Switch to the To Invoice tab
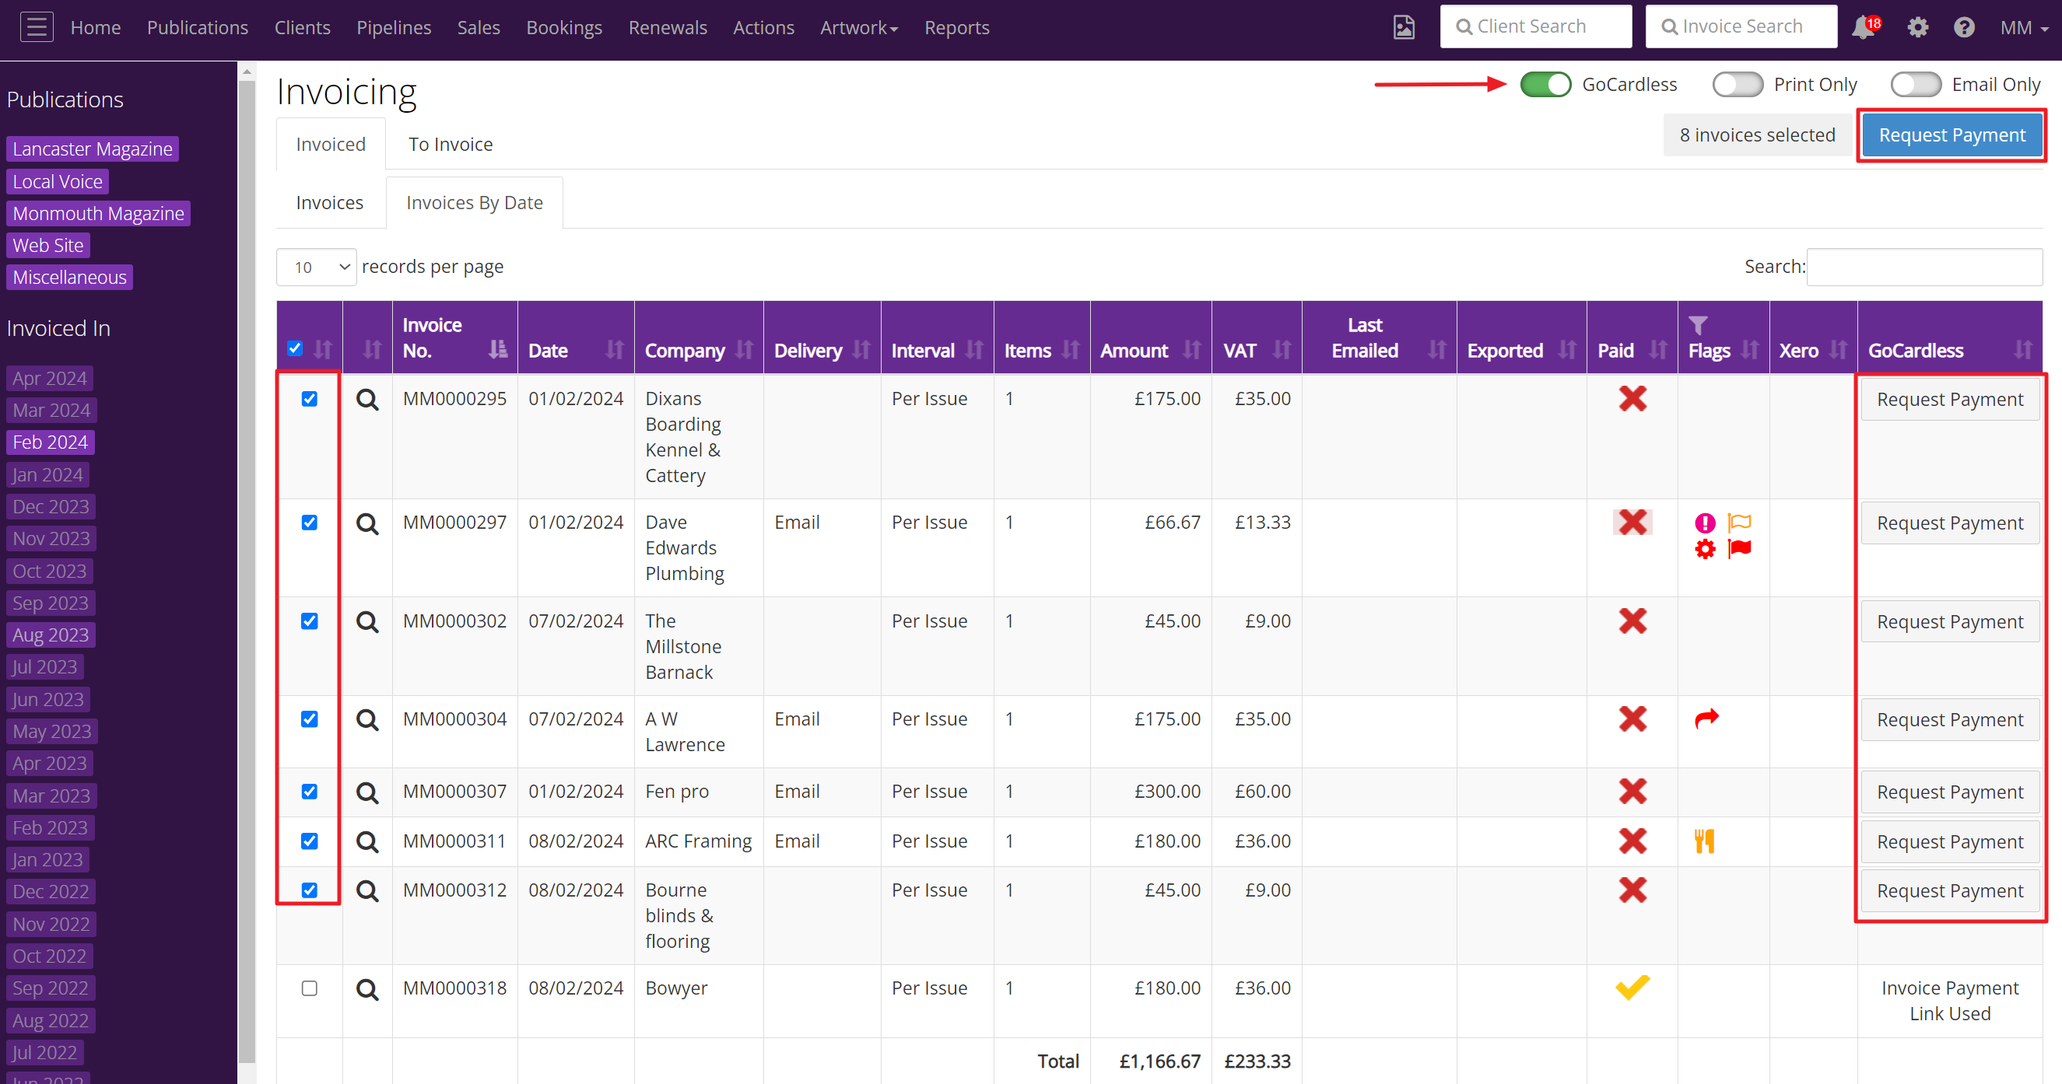Screen dimensions: 2062x1084 451,144
